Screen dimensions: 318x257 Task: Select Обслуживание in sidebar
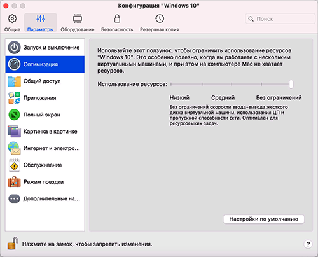[x=45, y=165]
